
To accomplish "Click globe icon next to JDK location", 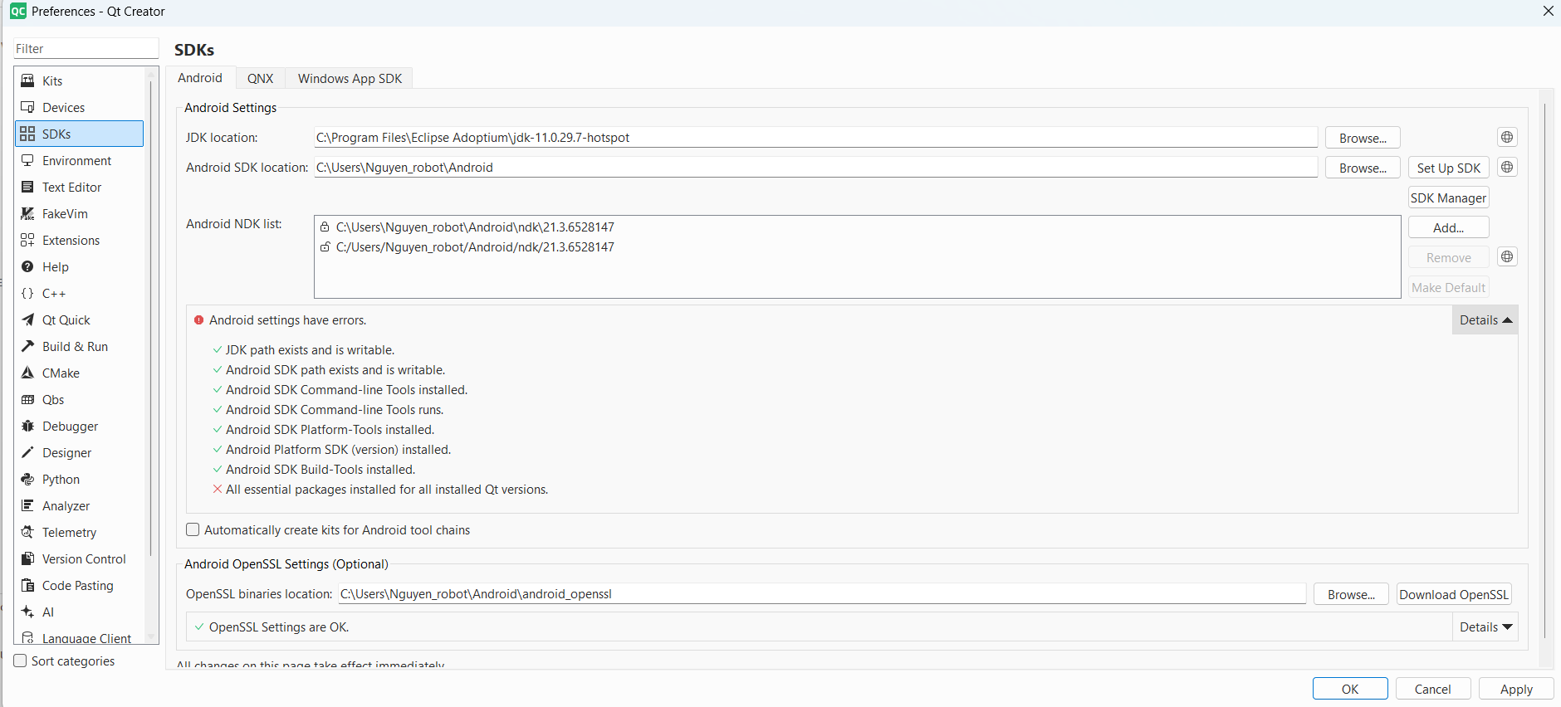I will click(1507, 137).
